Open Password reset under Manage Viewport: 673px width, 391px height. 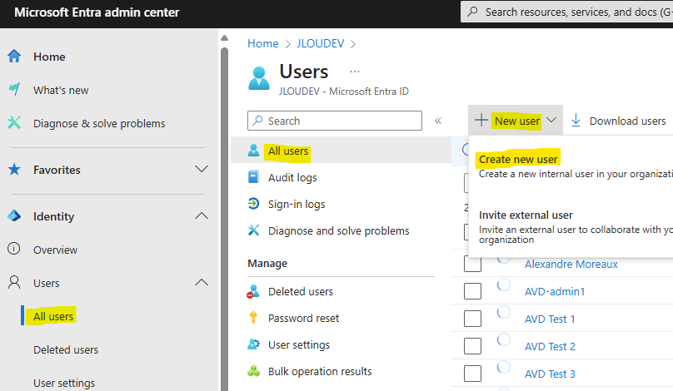(303, 318)
